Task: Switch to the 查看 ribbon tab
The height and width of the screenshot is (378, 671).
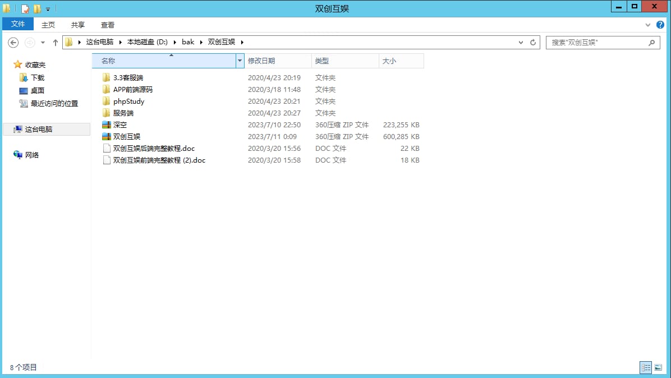Action: tap(108, 25)
